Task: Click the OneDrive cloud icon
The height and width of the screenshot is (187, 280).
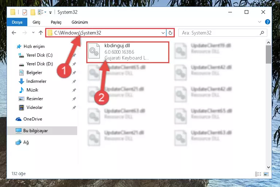Action: pyautogui.click(x=19, y=119)
